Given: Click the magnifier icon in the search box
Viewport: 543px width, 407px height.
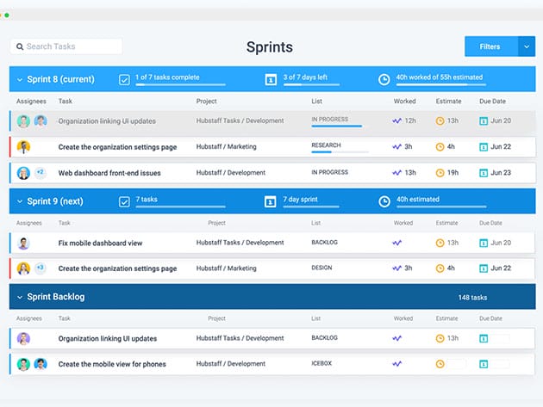Looking at the screenshot, I should point(19,46).
